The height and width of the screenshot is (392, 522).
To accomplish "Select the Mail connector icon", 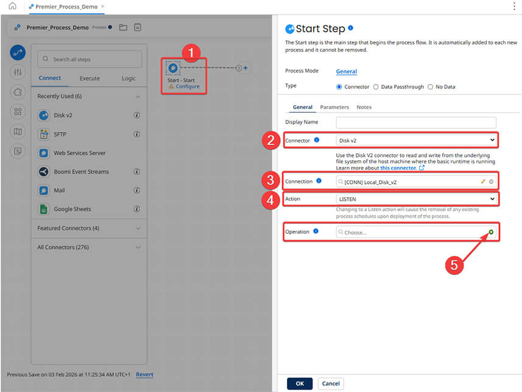I will point(43,191).
